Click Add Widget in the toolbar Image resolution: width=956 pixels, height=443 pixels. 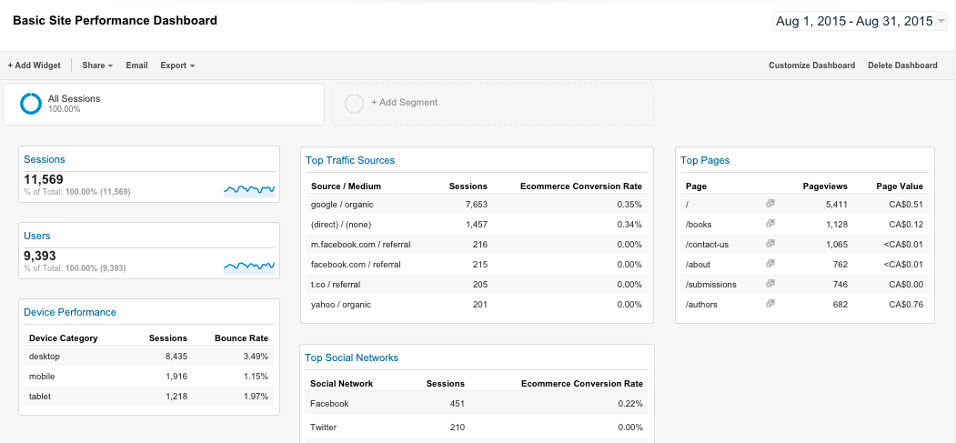click(x=35, y=65)
